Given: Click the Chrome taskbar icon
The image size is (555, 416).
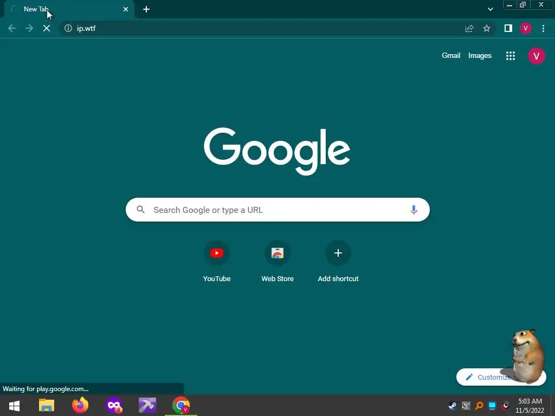Looking at the screenshot, I should pyautogui.click(x=181, y=405).
